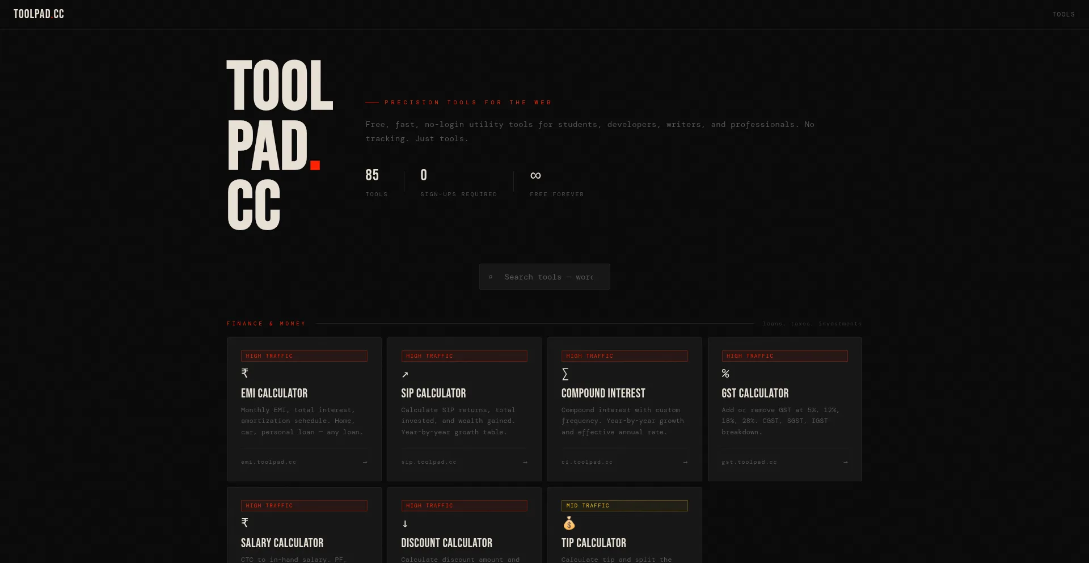Click HIGH TRAFFIC badge on Discount Calculator
Screen dimensions: 1089x563
[x=464, y=506]
